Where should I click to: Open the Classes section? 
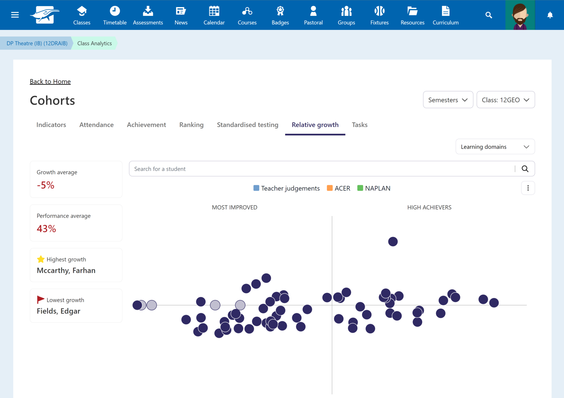[82, 15]
